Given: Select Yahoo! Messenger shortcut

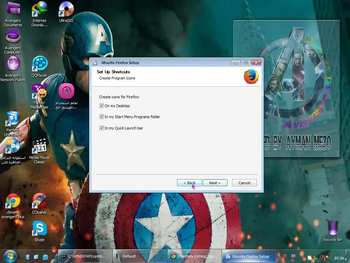Looking at the screenshot, I should 39,96.
